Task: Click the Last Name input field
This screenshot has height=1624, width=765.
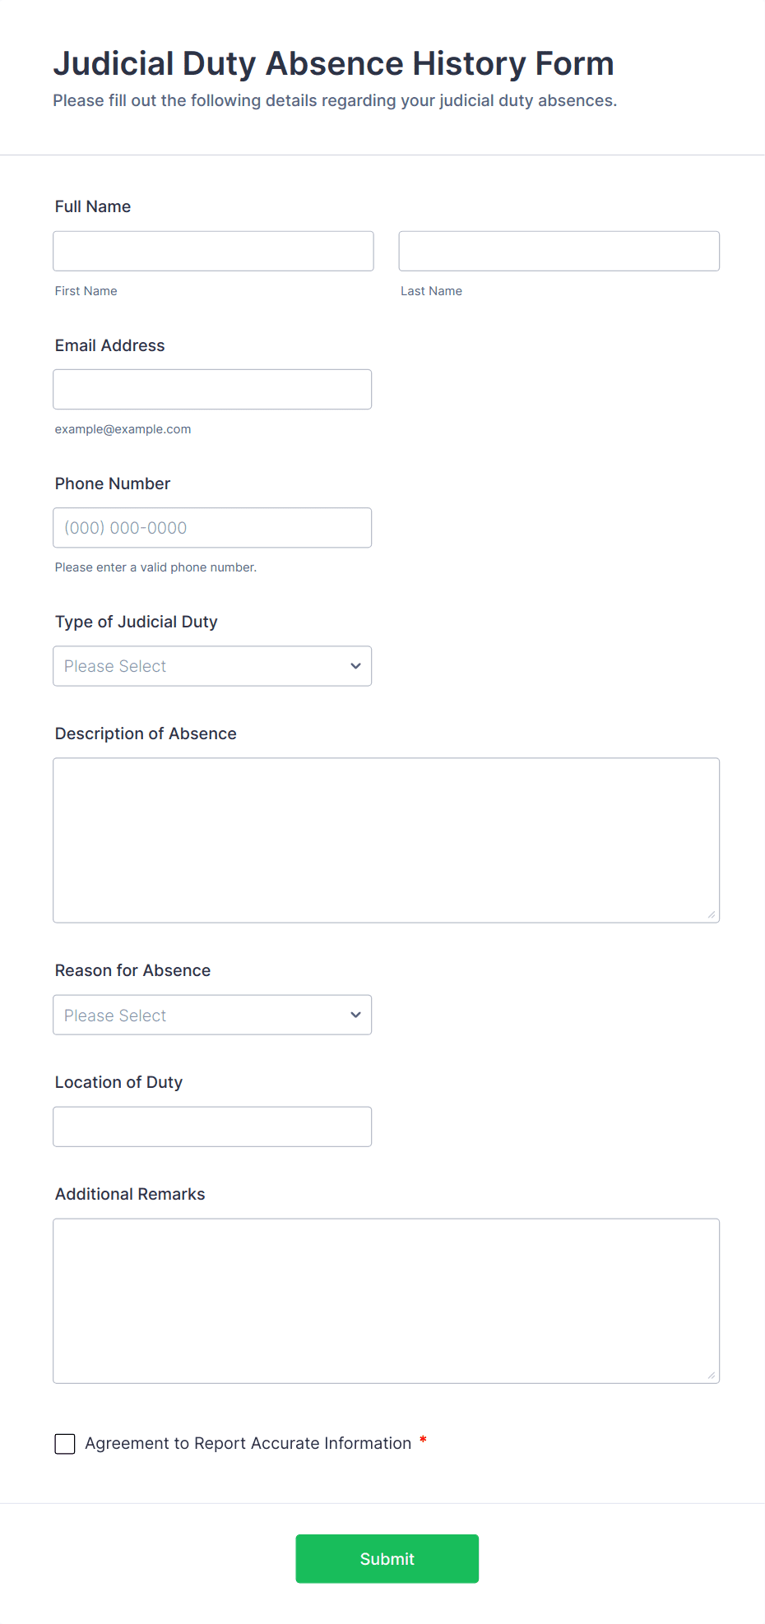Action: [559, 251]
